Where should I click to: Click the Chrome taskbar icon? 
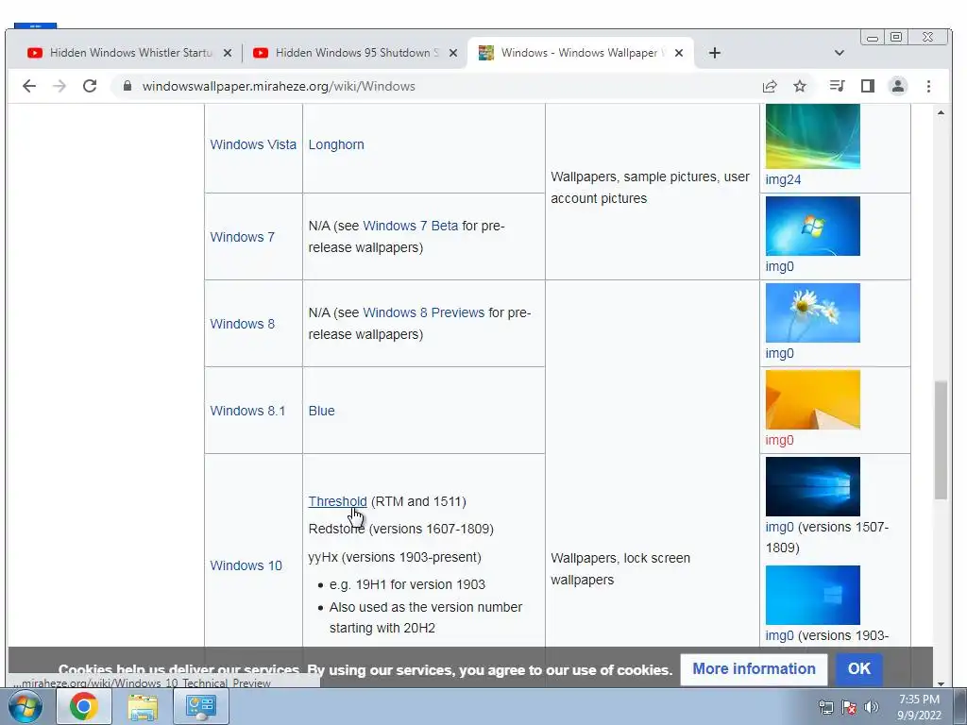[x=83, y=706]
